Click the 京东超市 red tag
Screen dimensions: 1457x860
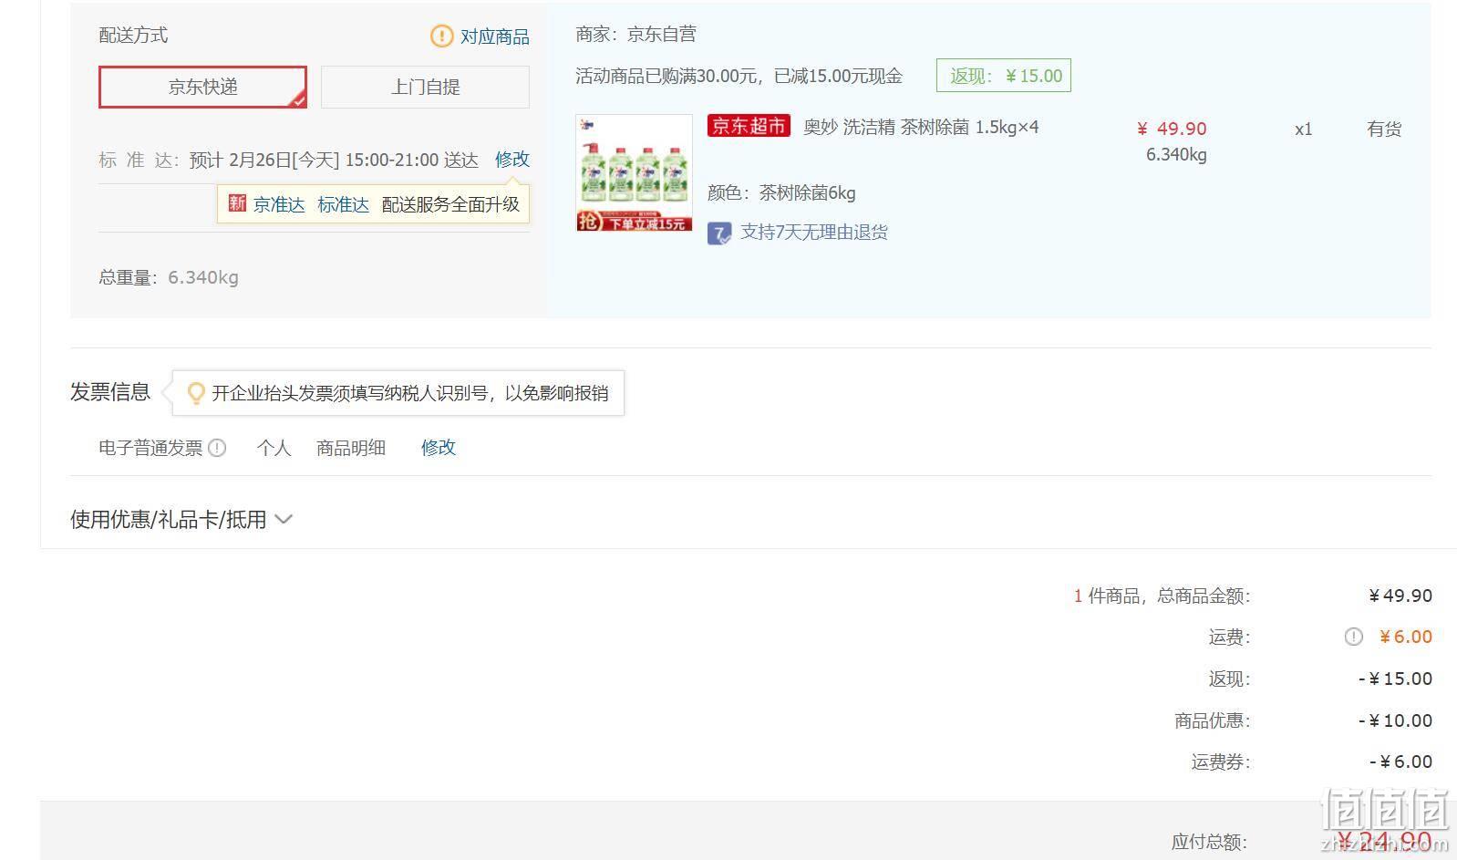pyautogui.click(x=749, y=127)
